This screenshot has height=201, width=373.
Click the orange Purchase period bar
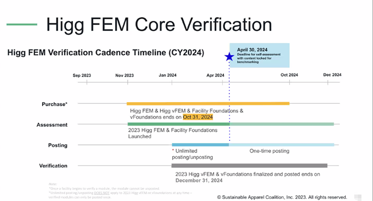208,104
